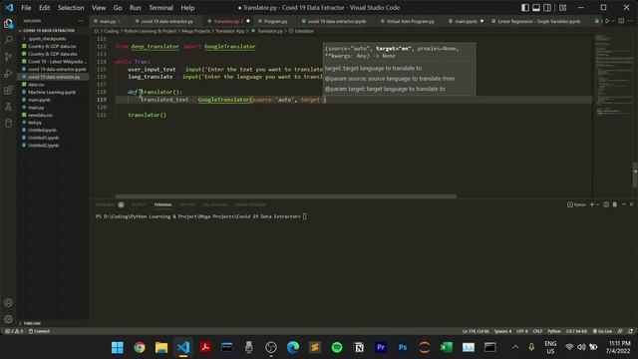Viewport: 638px width, 359px height.
Task: Toggle primary side bar layout icon
Action: [525, 8]
